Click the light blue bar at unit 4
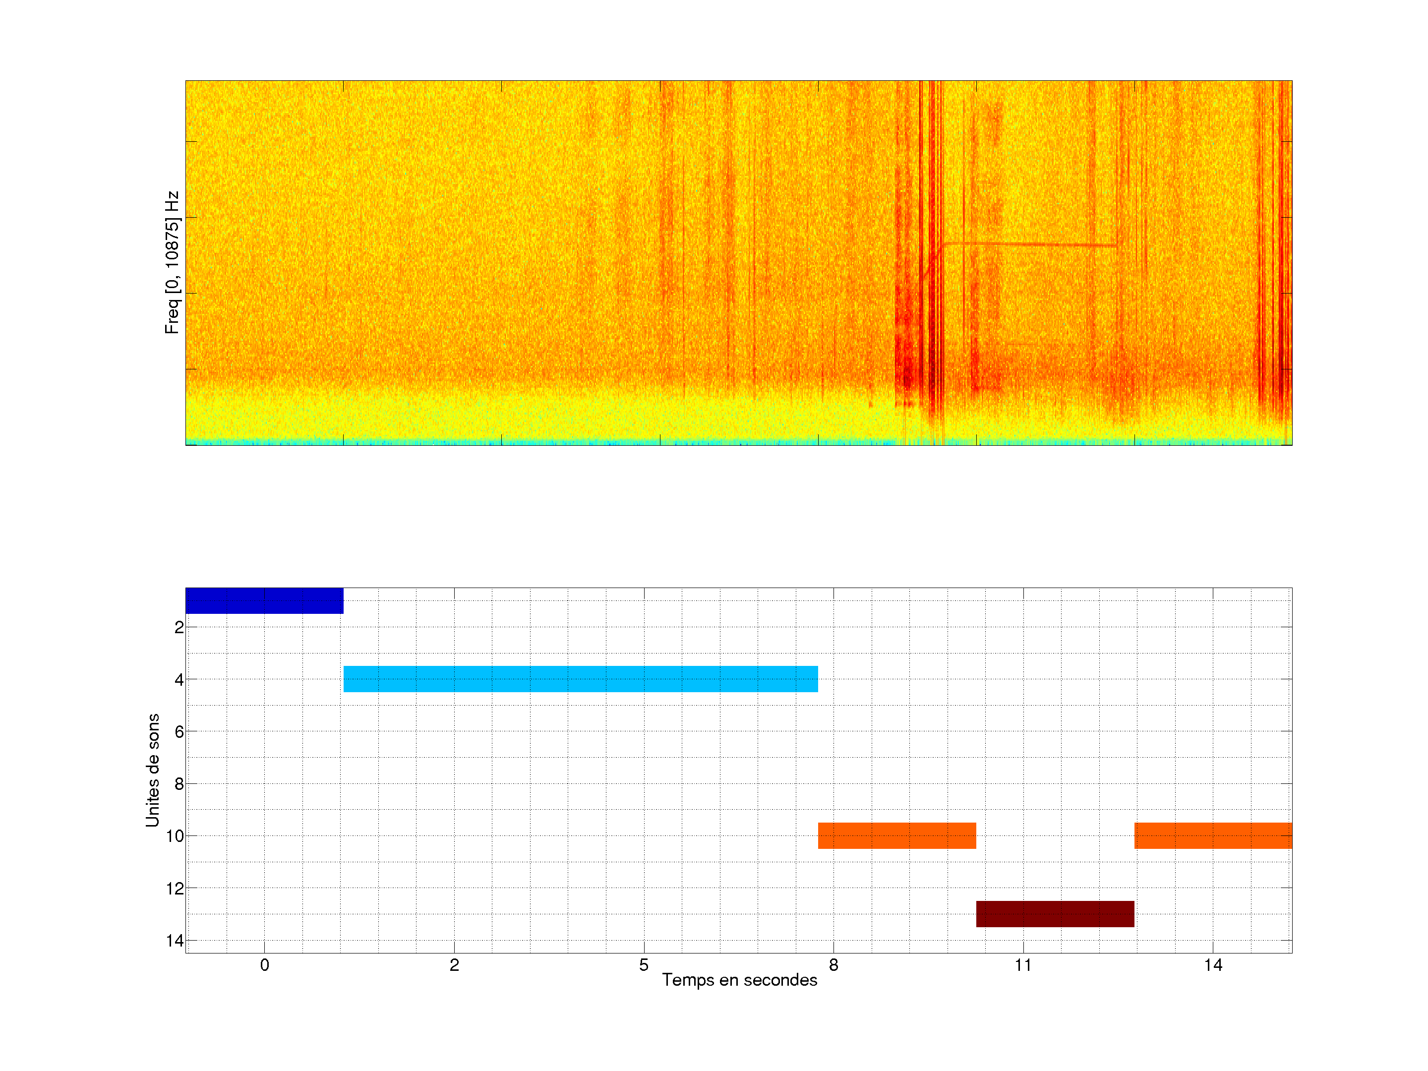Image resolution: width=1428 pixels, height=1071 pixels. coord(580,678)
